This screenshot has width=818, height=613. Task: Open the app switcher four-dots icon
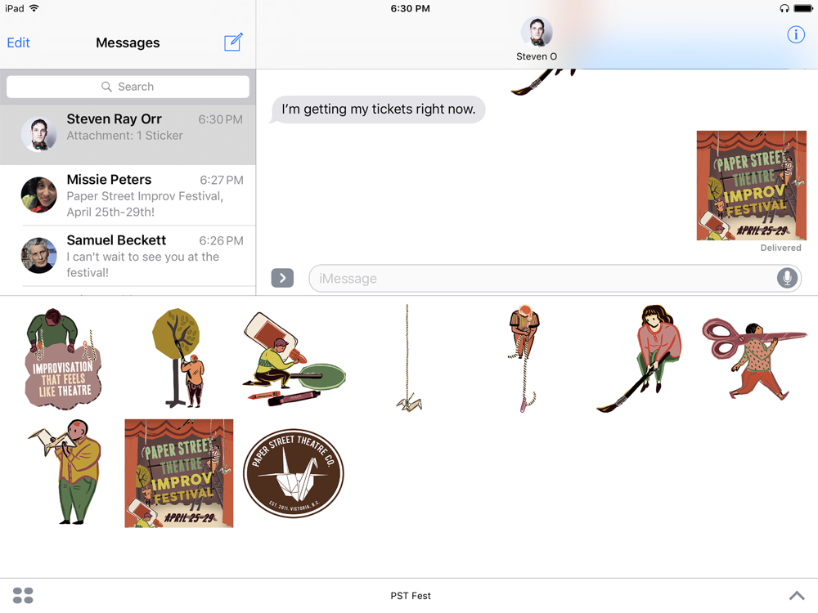click(23, 595)
